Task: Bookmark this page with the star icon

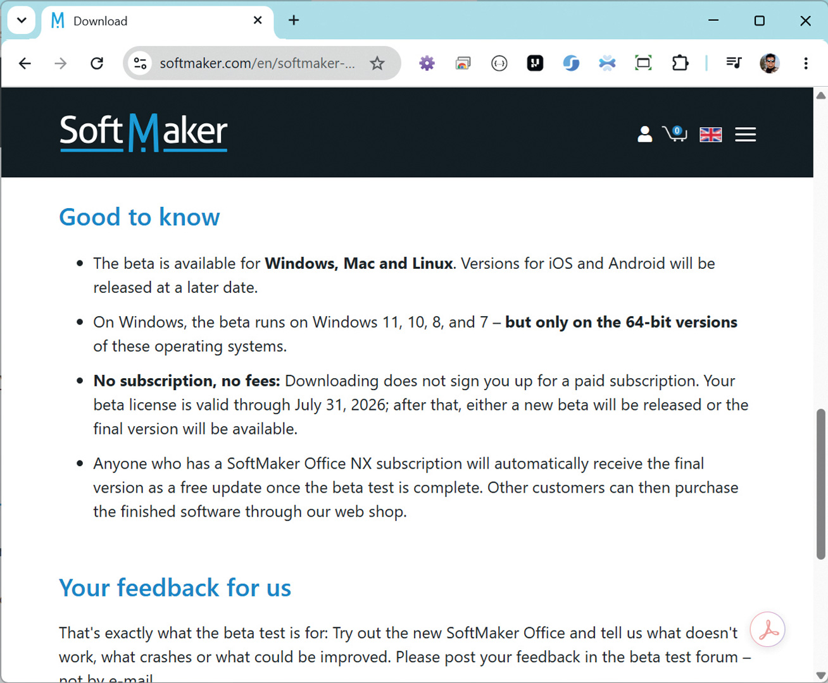Action: [x=377, y=63]
